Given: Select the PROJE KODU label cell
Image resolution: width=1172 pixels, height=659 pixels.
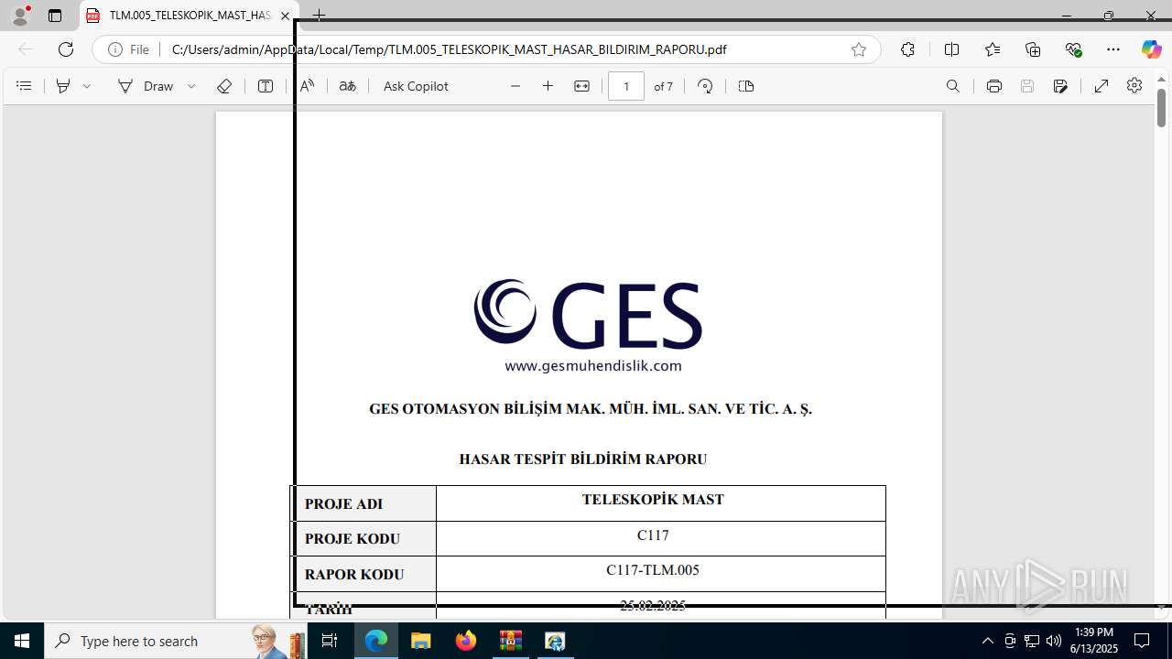Looking at the screenshot, I should pos(364,539).
